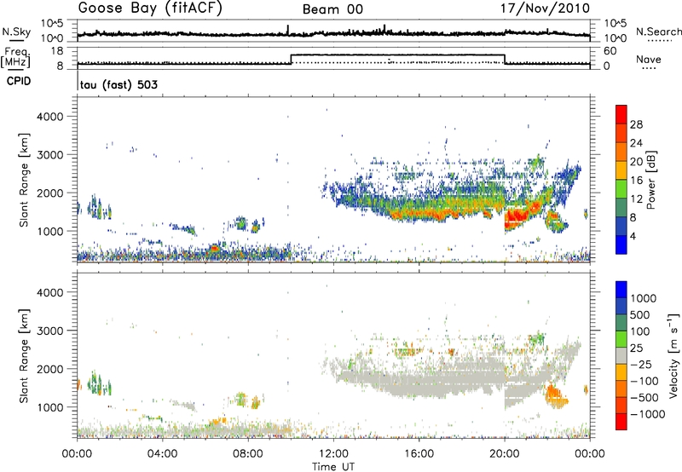Viewport: 682px width, 472px height.
Task: Click the dotted line sample under 'Nave'
Action: (x=649, y=69)
